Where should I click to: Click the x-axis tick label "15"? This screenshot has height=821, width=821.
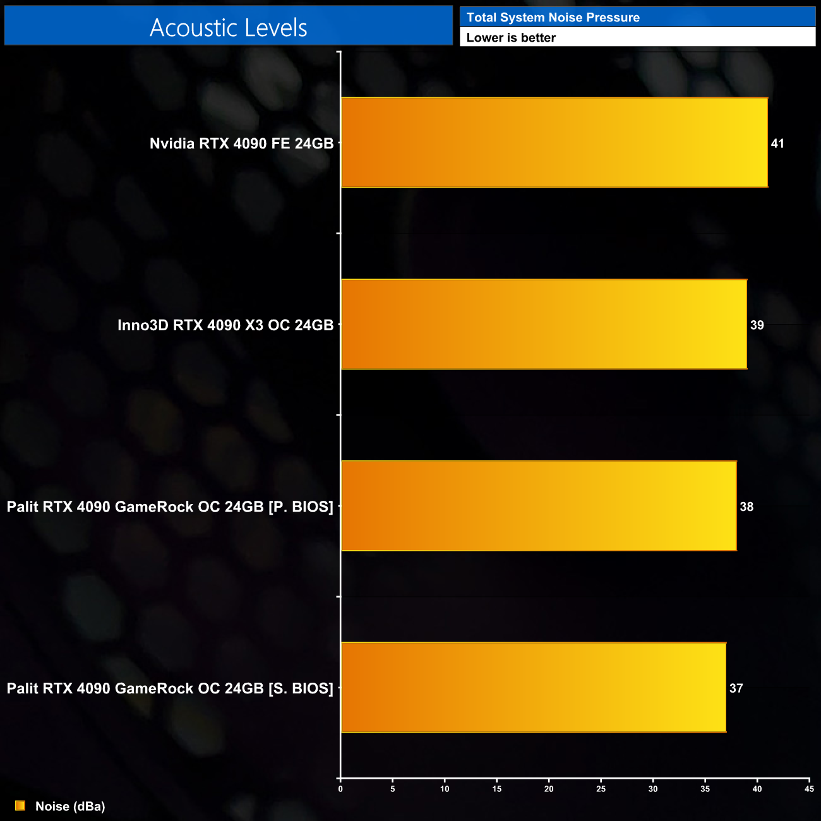tap(497, 789)
